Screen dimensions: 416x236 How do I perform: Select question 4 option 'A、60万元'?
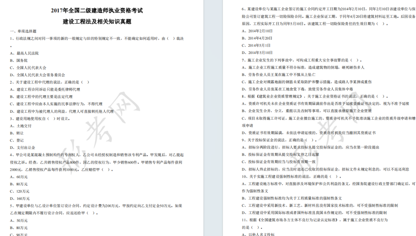(19, 177)
